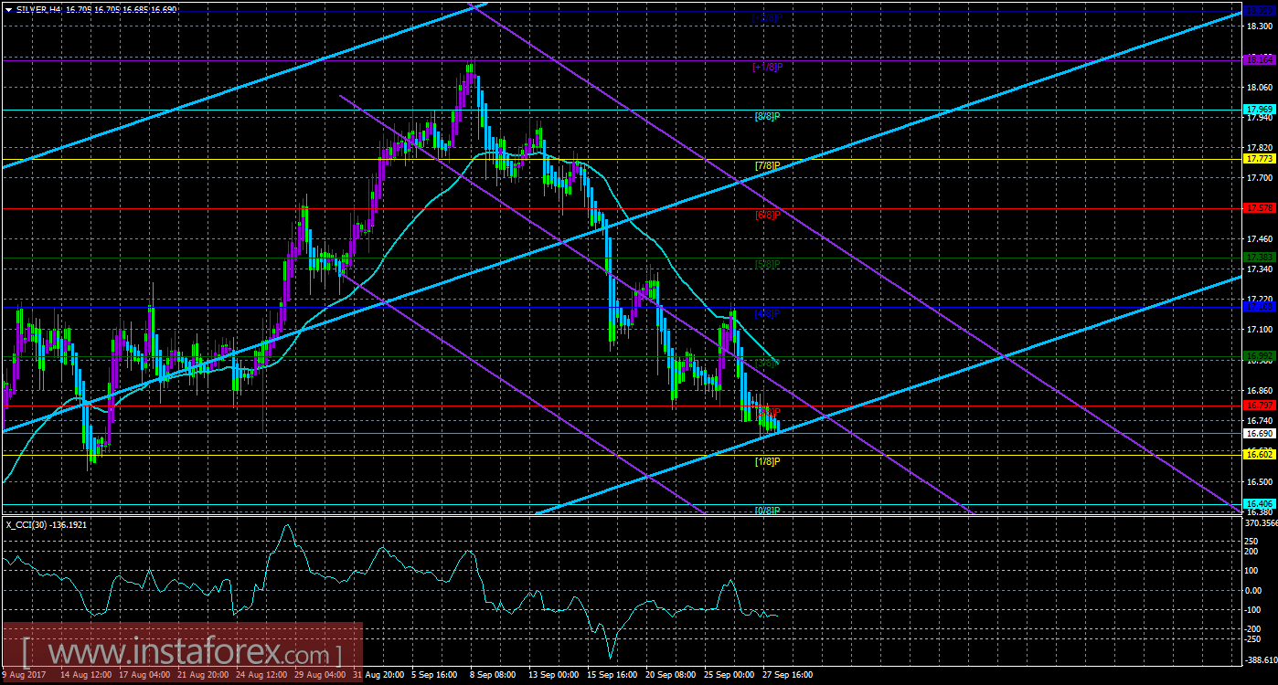Select the [1/8]P Murrey level label
Image resolution: width=1278 pixels, height=685 pixels.
(x=767, y=461)
